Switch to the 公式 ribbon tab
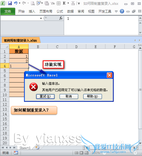 click(60, 11)
